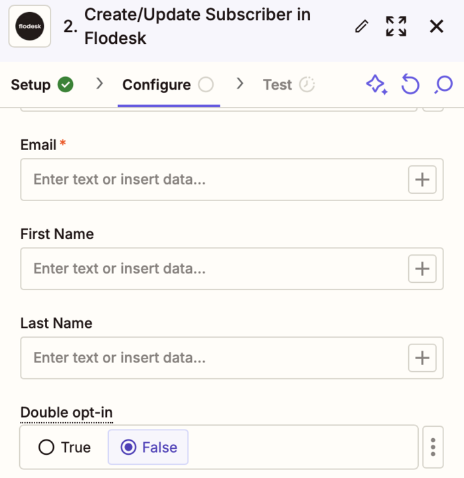Insert data into First Name with plus
The width and height of the screenshot is (464, 478).
click(422, 269)
